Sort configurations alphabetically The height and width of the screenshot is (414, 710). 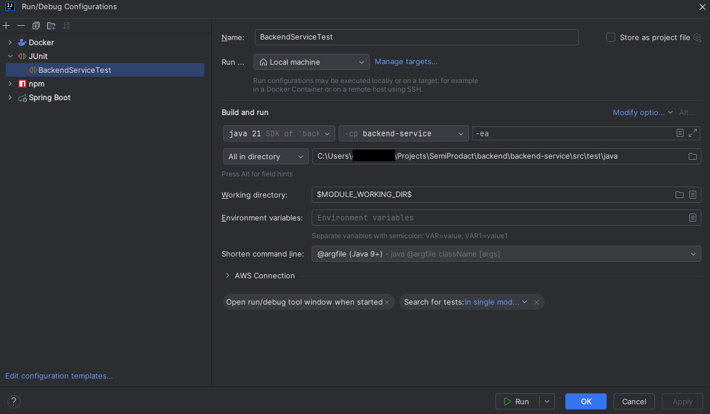67,26
